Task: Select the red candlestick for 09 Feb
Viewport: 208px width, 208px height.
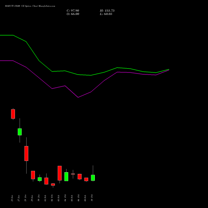Action: [x=86, y=179]
